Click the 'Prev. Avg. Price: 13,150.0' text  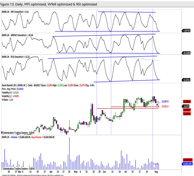(x=13, y=89)
